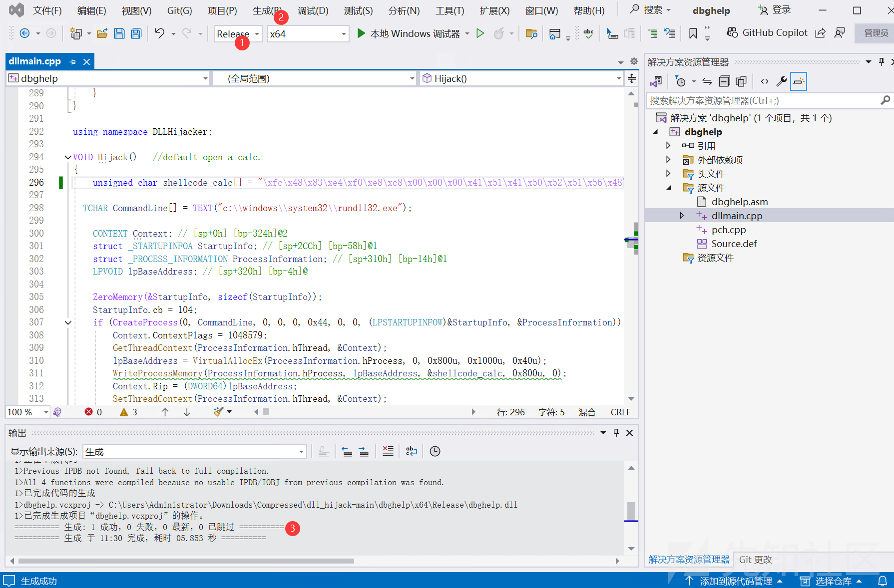
Task: Click the Clear All output icon
Action: pyautogui.click(x=388, y=451)
